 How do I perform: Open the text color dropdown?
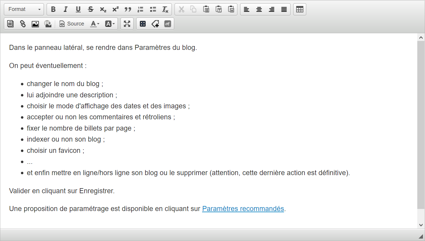click(x=95, y=24)
